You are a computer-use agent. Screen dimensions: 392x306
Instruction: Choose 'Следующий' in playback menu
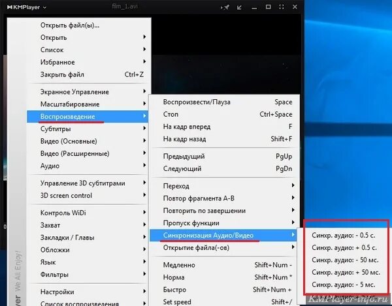(223, 168)
